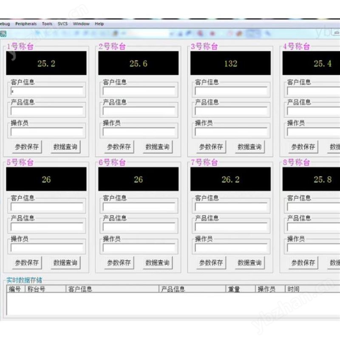
Task: Click the 25.6 weight display of 2号称台
Action: [x=139, y=63]
